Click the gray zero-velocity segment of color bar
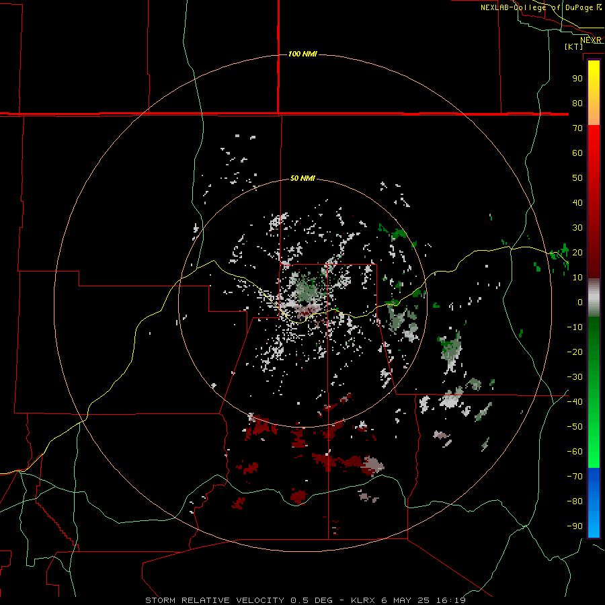The height and width of the screenshot is (605, 605). point(594,298)
